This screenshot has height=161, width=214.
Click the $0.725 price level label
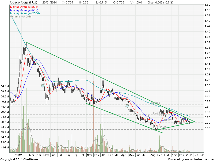pos(168,120)
